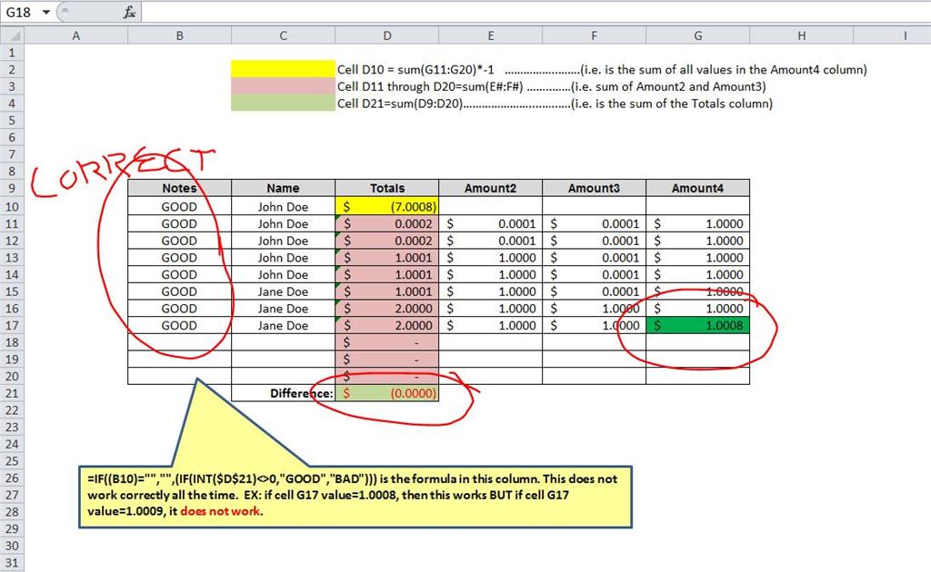This screenshot has width=931, height=572.
Task: Select column D header
Action: pyautogui.click(x=387, y=35)
